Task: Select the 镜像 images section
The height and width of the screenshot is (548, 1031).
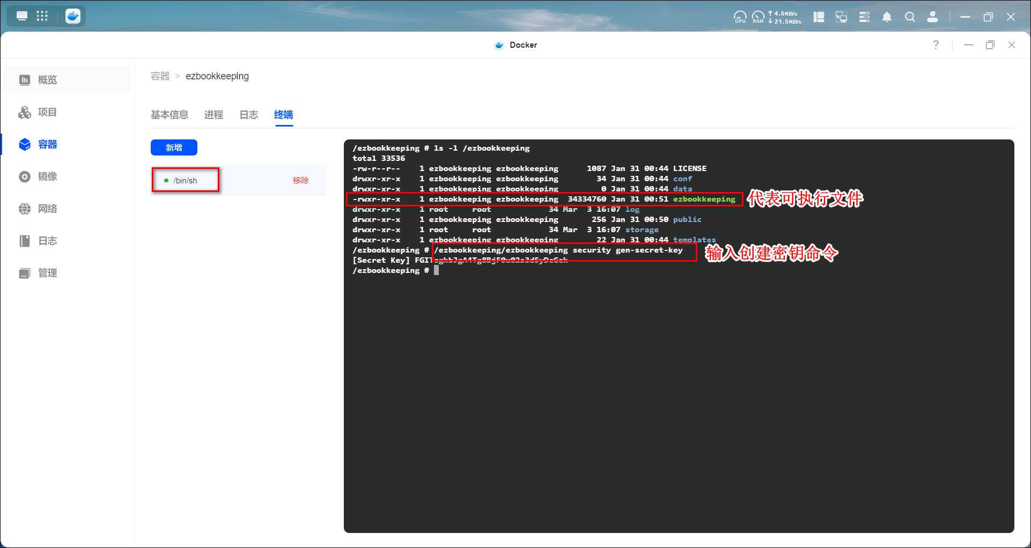Action: (x=47, y=176)
